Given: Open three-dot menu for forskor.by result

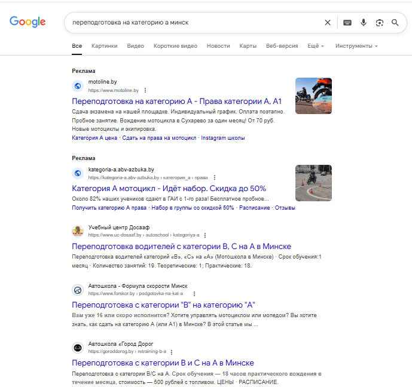Looking at the screenshot, I should click(194, 294).
